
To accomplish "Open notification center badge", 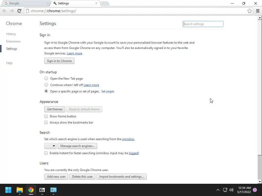I will pyautogui.click(x=255, y=190).
